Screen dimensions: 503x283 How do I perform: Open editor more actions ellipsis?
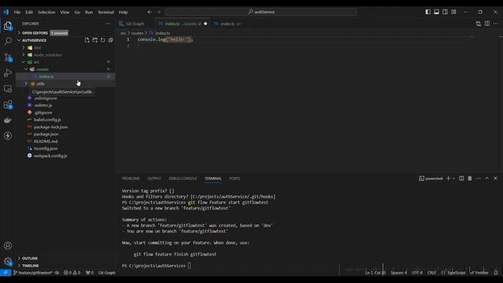point(496,24)
